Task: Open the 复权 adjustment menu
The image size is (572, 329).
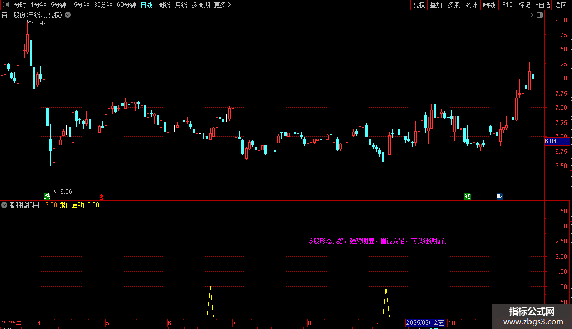Action: click(x=419, y=5)
